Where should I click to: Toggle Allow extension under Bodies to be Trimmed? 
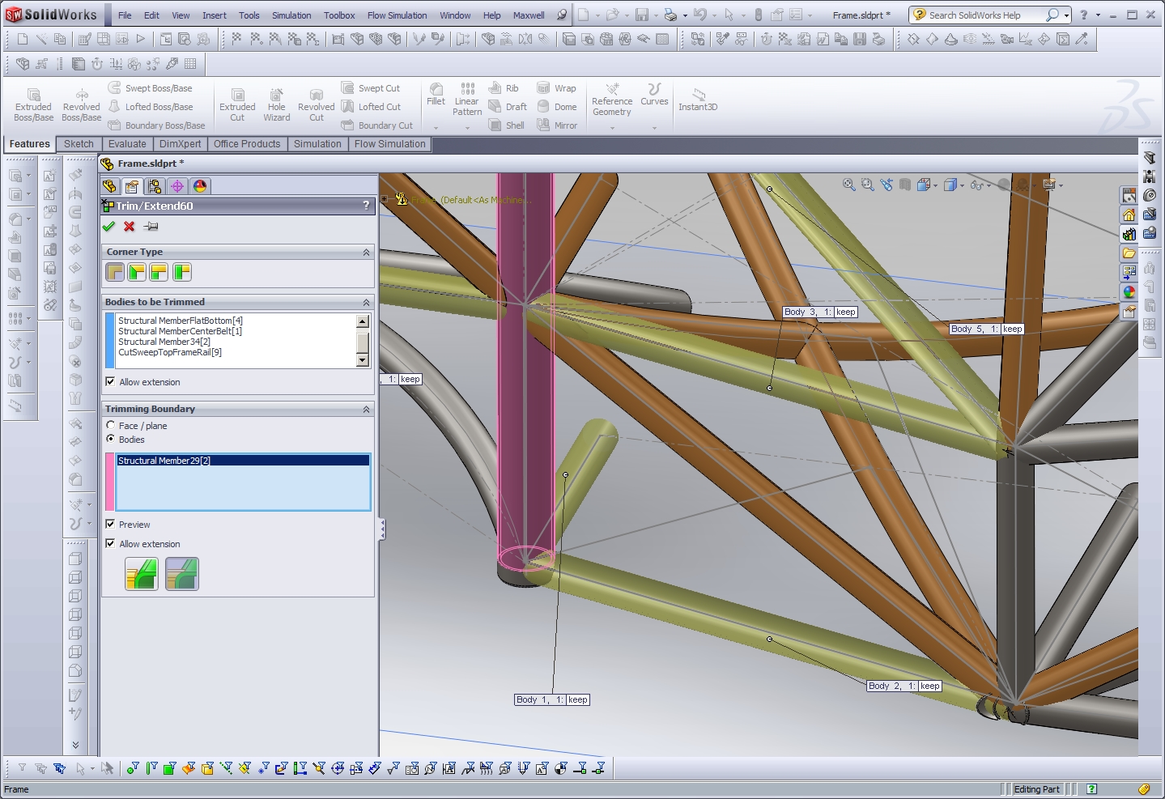point(110,382)
